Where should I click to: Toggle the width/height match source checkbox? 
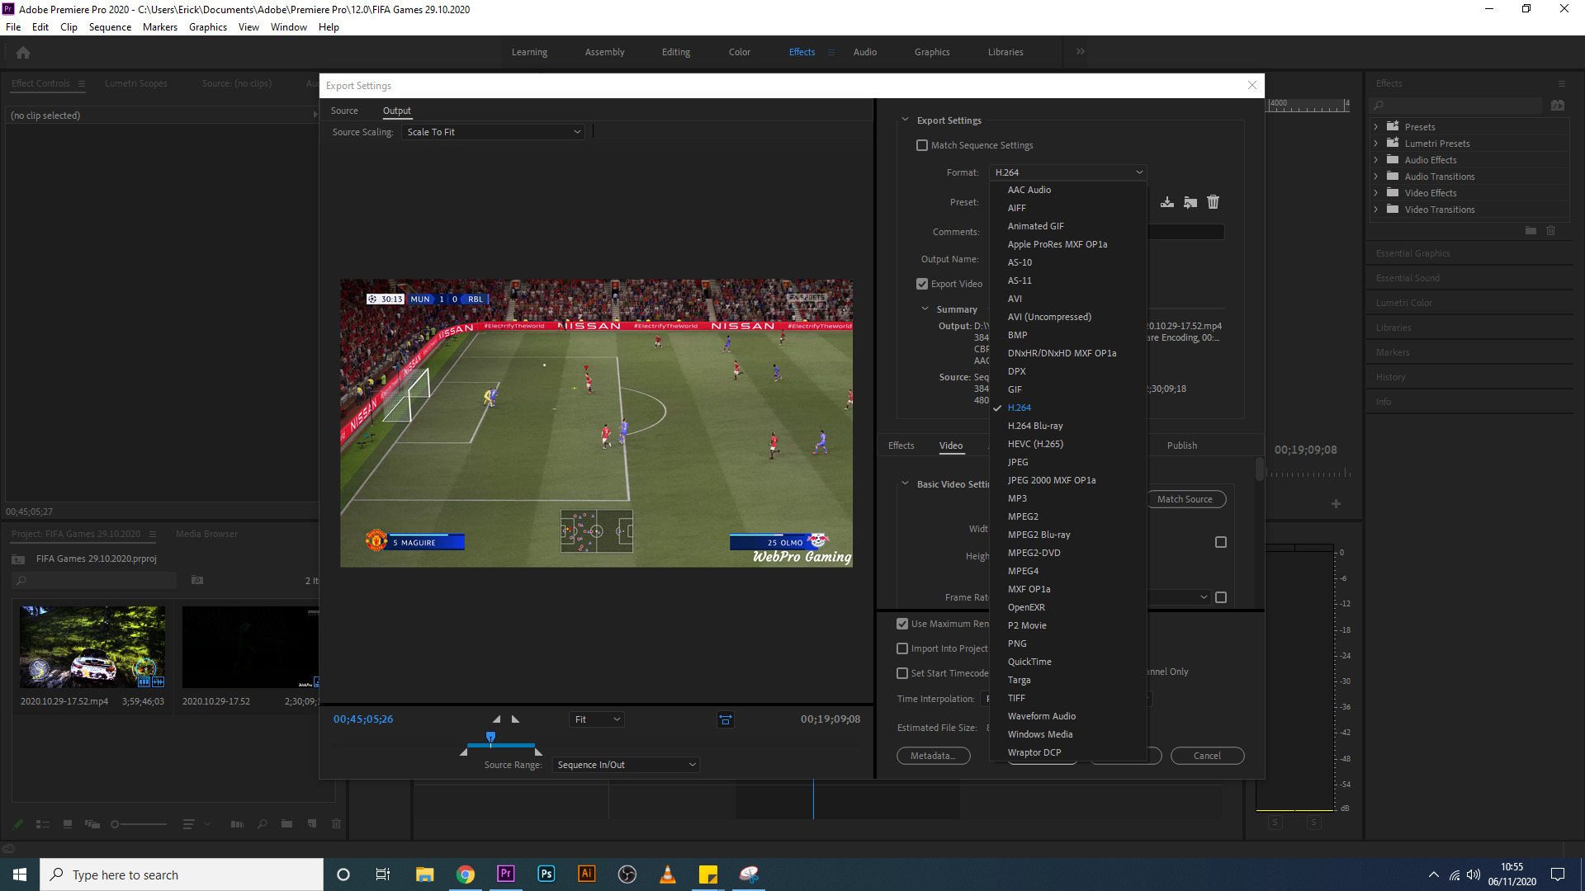tap(1221, 542)
